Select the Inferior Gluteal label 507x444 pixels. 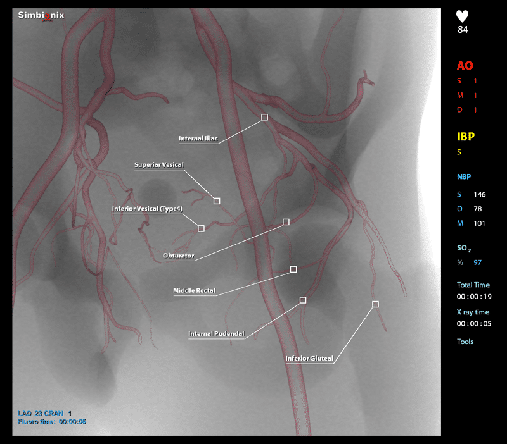coord(309,358)
